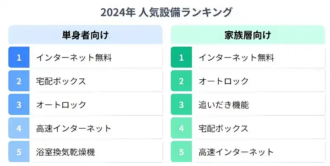This screenshot has height=166, width=330.
Task: Click the blue rank 5 badge beside 浴室換気乾燥機
Action: [19, 152]
